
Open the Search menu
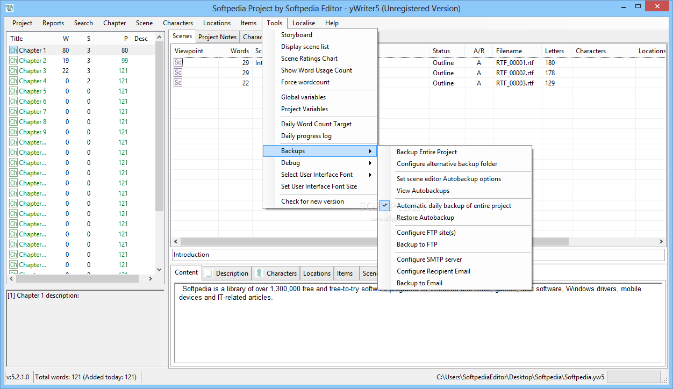pyautogui.click(x=83, y=23)
